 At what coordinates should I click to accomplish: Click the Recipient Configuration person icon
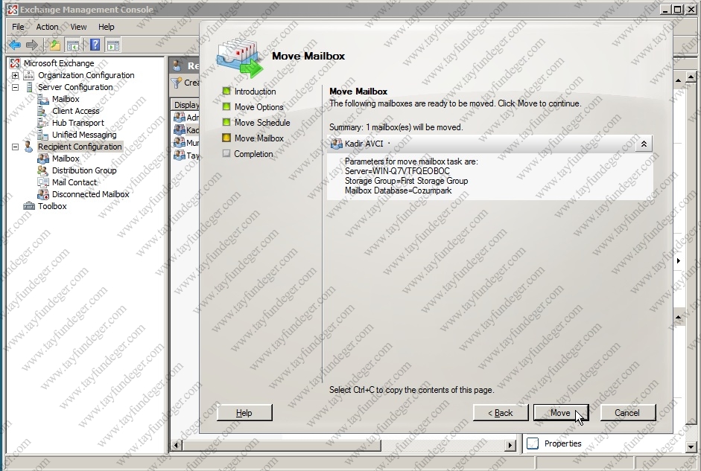click(x=28, y=147)
